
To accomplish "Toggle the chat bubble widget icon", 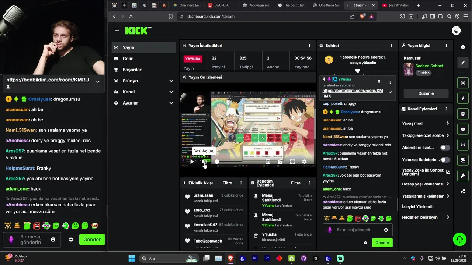I will (463, 130).
